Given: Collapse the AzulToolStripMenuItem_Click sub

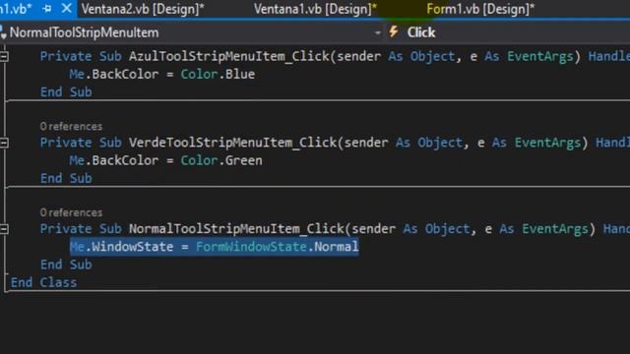Looking at the screenshot, I should coord(4,57).
